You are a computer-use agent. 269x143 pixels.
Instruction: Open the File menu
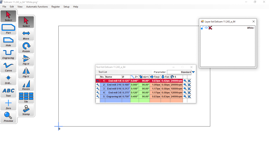coord(4,7)
